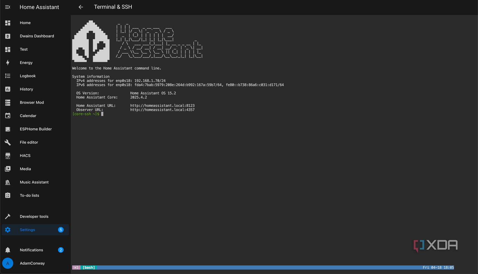478x274 pixels.
Task: Click the Test dashboard icon
Action: [x=8, y=49]
